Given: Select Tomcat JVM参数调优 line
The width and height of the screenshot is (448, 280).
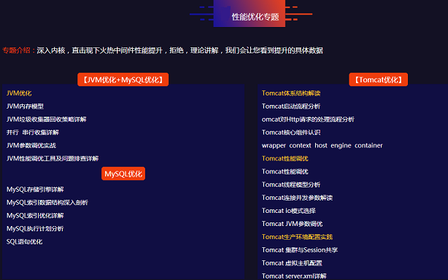Looking at the screenshot, I should point(293,224).
